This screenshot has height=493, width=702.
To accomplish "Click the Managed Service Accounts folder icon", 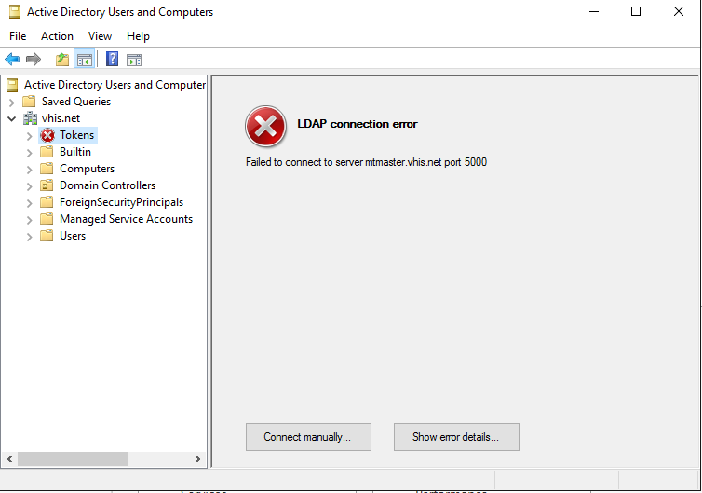I will [47, 219].
